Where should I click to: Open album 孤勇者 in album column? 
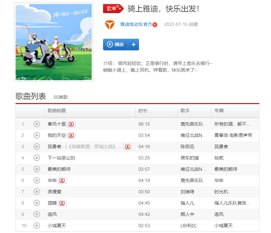tap(221, 147)
